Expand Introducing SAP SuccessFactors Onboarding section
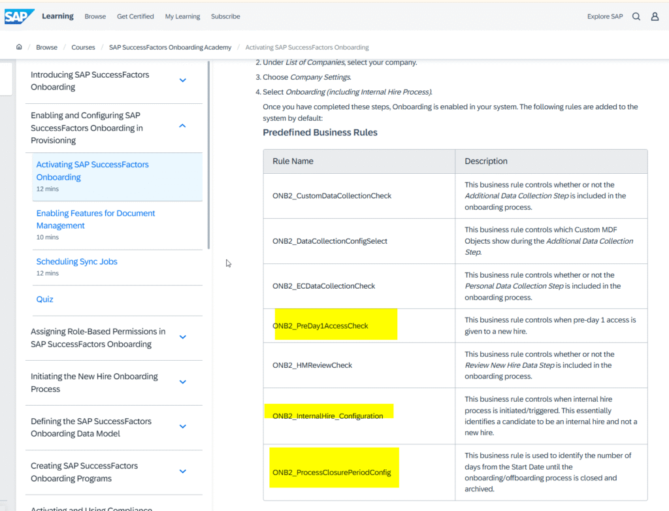669x511 pixels. click(x=183, y=80)
